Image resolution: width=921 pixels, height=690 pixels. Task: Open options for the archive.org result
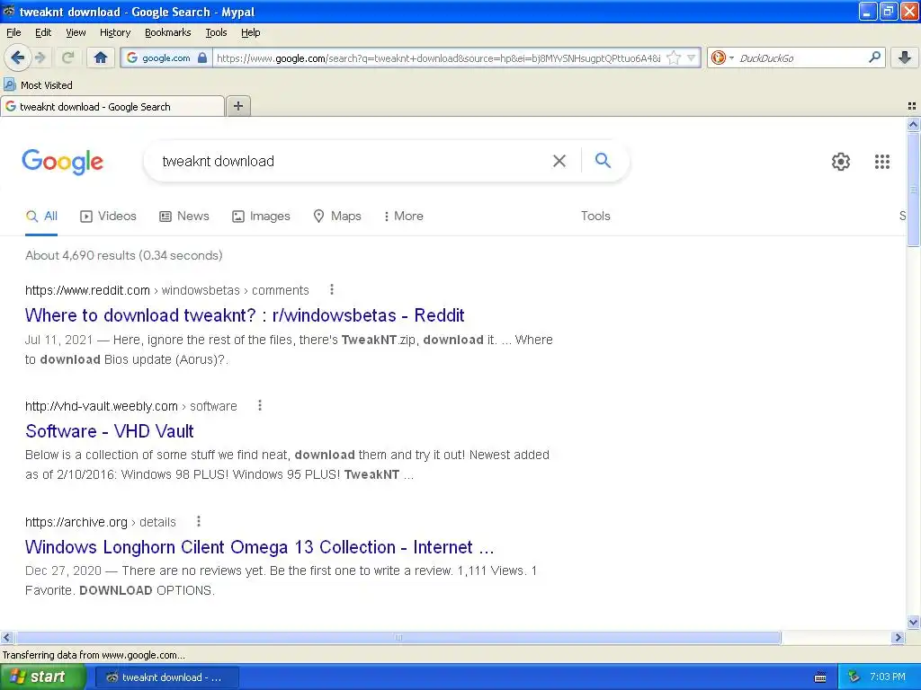tap(199, 521)
